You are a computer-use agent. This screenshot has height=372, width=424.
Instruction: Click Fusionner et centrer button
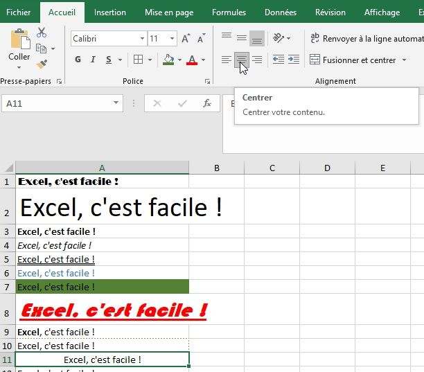point(353,60)
